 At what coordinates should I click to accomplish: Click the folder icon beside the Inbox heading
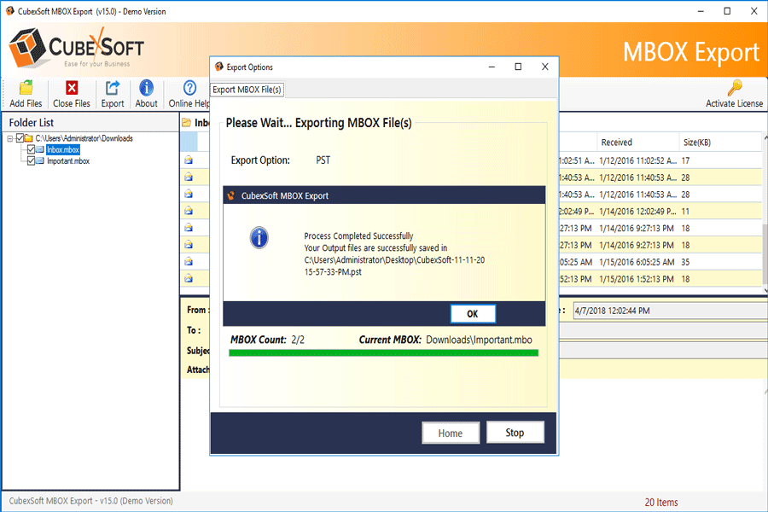(187, 123)
